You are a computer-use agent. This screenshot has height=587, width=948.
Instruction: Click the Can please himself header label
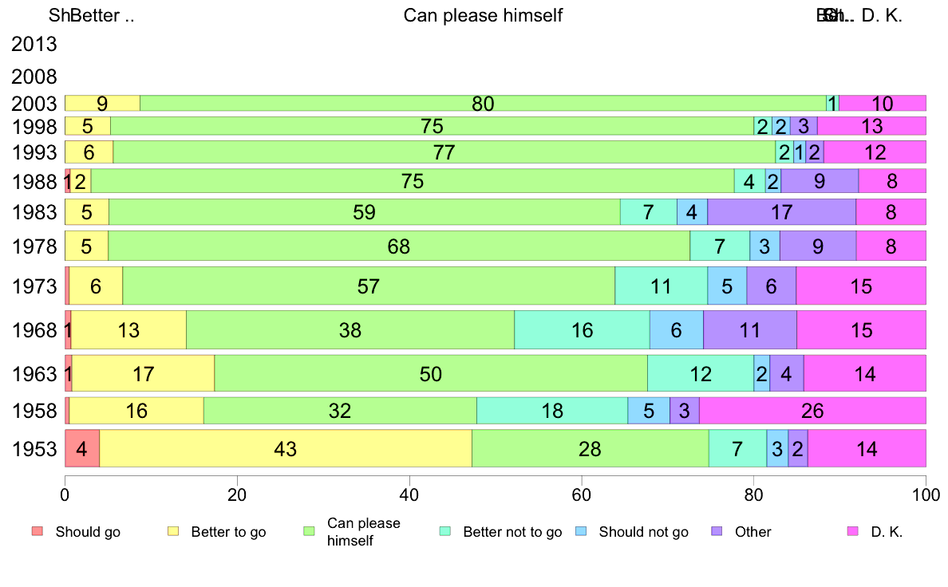pos(483,15)
